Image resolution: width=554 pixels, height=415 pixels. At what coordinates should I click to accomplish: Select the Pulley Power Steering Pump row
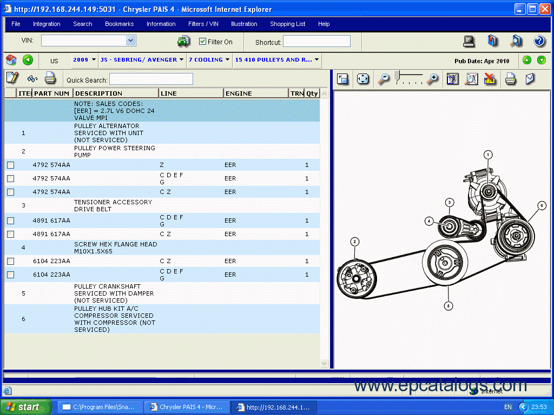[x=162, y=151]
